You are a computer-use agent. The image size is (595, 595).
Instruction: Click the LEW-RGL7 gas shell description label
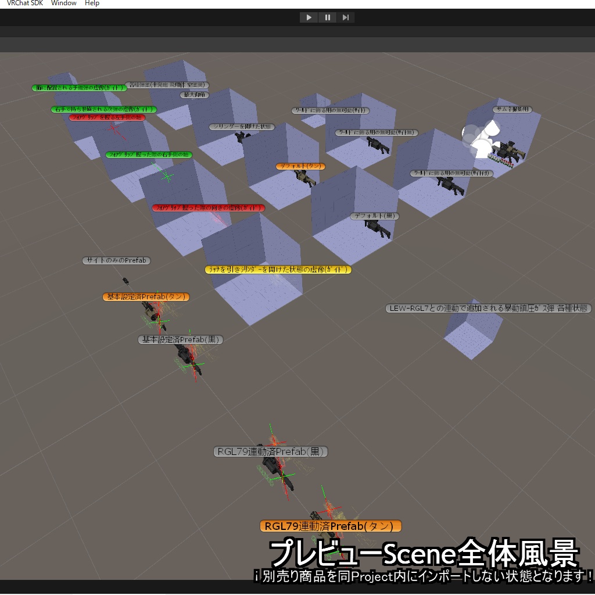point(489,309)
